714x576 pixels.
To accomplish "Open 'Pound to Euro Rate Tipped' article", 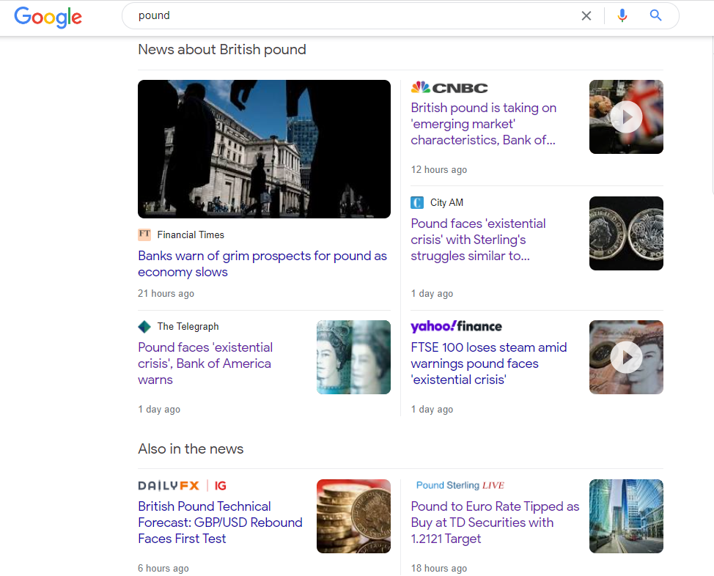I will pyautogui.click(x=494, y=523).
